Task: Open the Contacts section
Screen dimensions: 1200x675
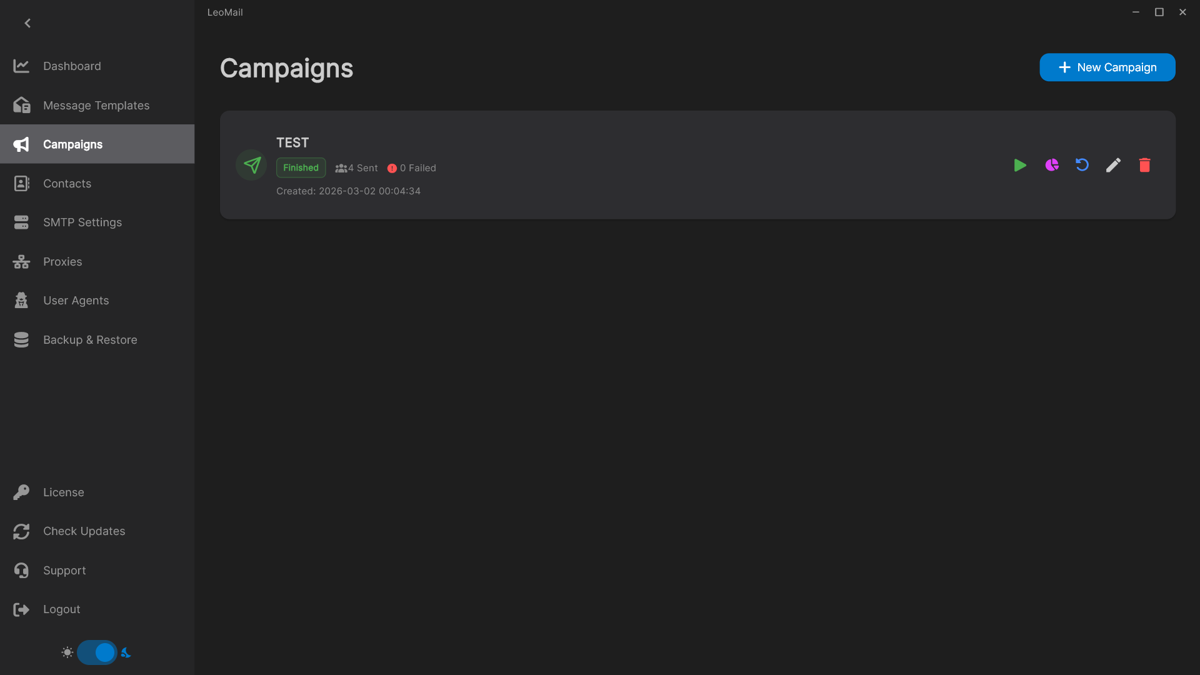Action: tap(97, 183)
